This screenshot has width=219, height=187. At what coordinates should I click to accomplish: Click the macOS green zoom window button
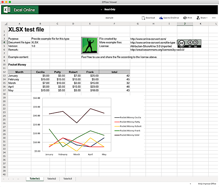click(10, 2)
